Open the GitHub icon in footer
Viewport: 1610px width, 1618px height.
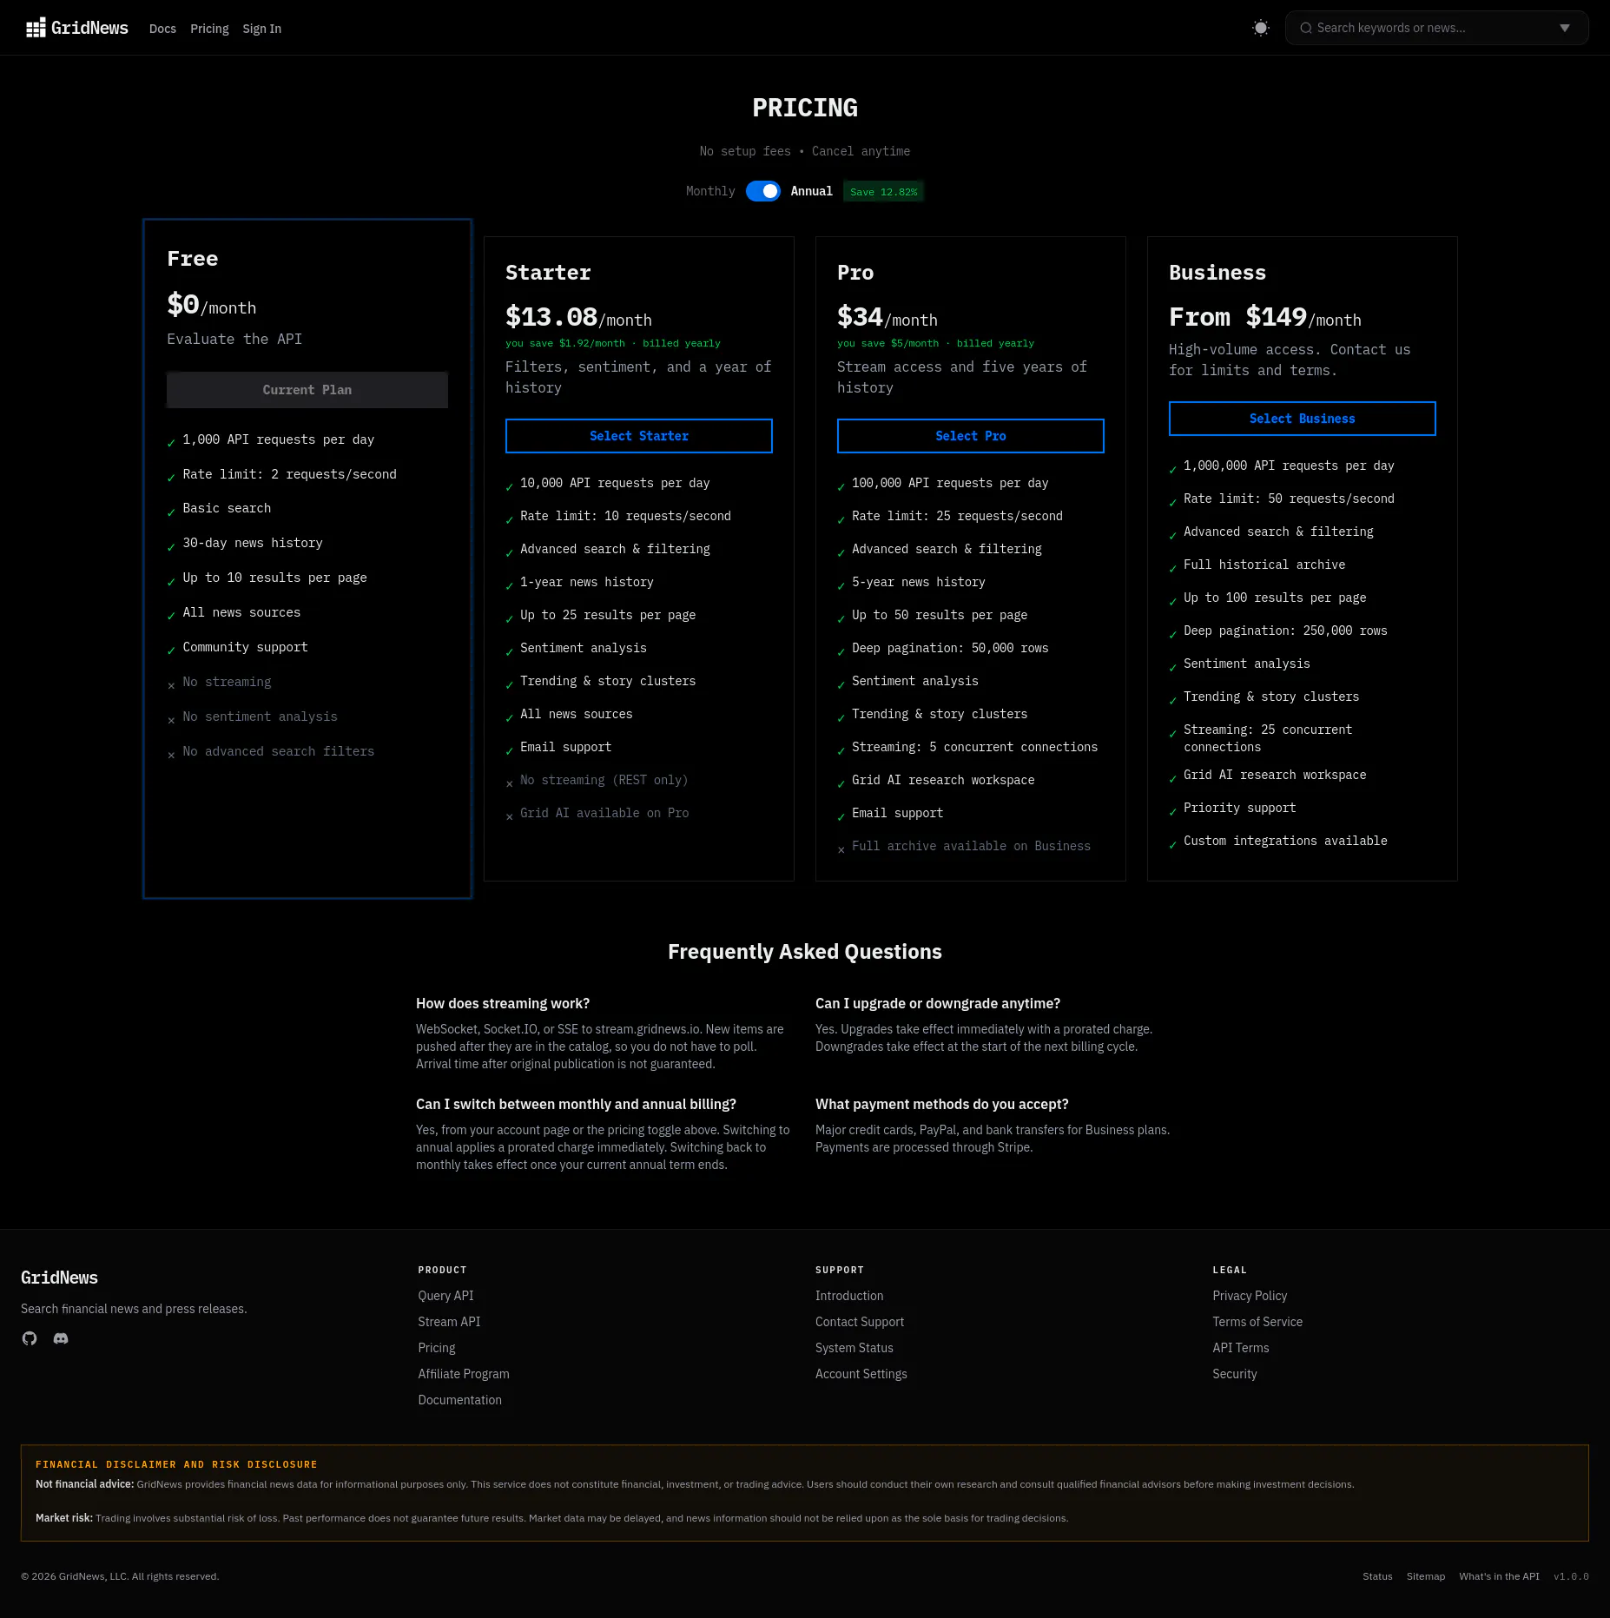[30, 1338]
